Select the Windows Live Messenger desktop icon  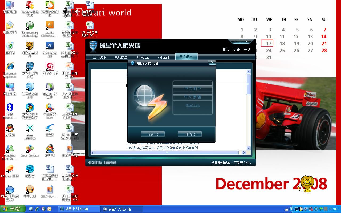10,152
